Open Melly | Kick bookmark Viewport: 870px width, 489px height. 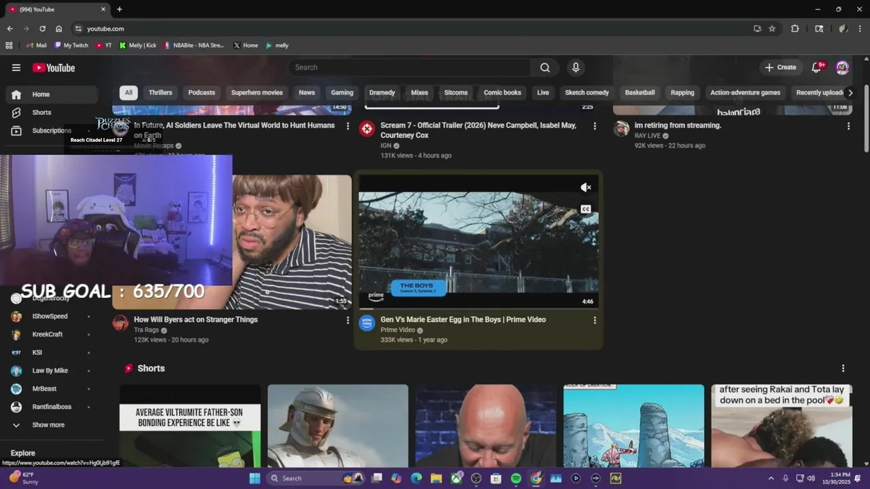[138, 46]
